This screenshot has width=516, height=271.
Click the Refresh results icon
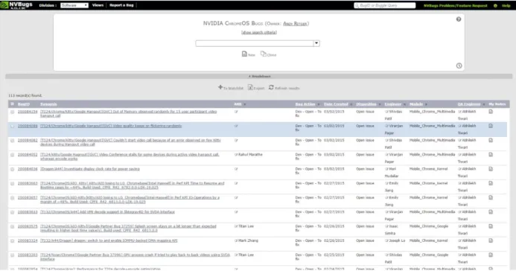pos(271,87)
